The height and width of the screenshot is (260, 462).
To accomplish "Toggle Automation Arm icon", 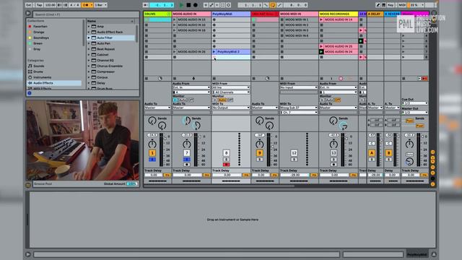I will pyautogui.click(x=212, y=5).
